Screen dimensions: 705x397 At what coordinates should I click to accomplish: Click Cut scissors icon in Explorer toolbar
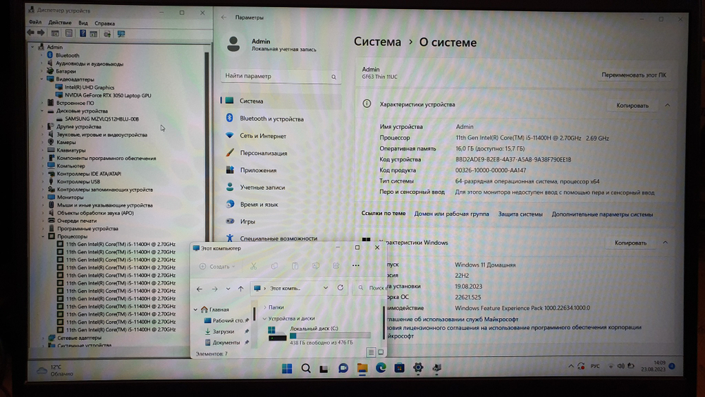pos(254,266)
